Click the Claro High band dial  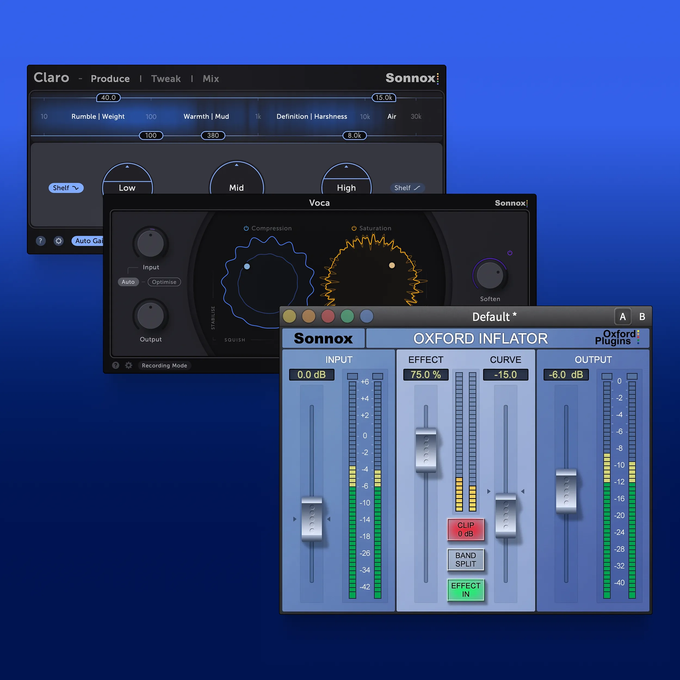click(346, 179)
